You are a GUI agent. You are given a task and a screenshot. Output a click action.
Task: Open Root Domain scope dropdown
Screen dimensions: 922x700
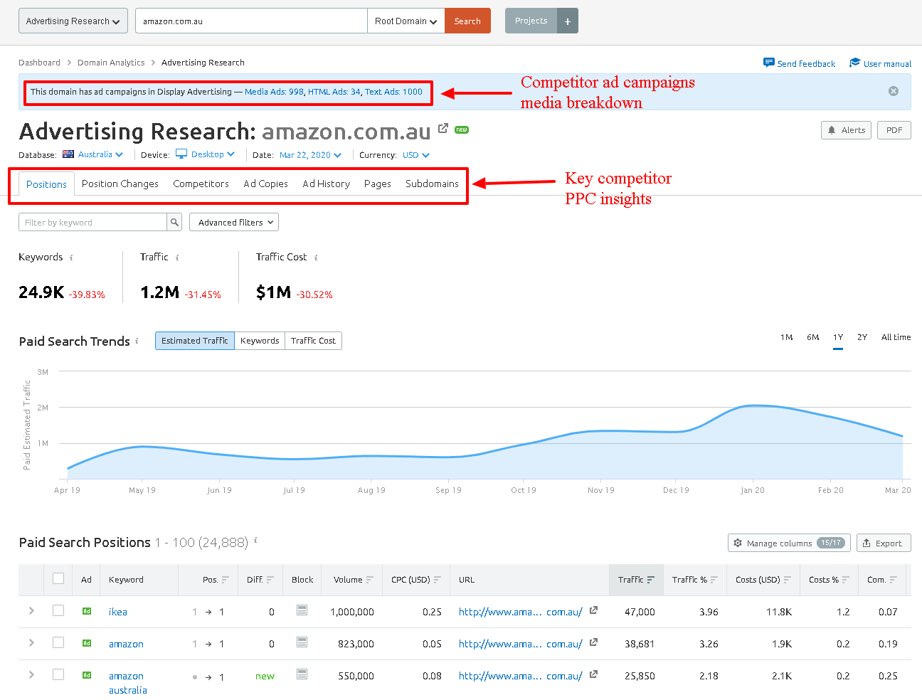click(x=406, y=21)
